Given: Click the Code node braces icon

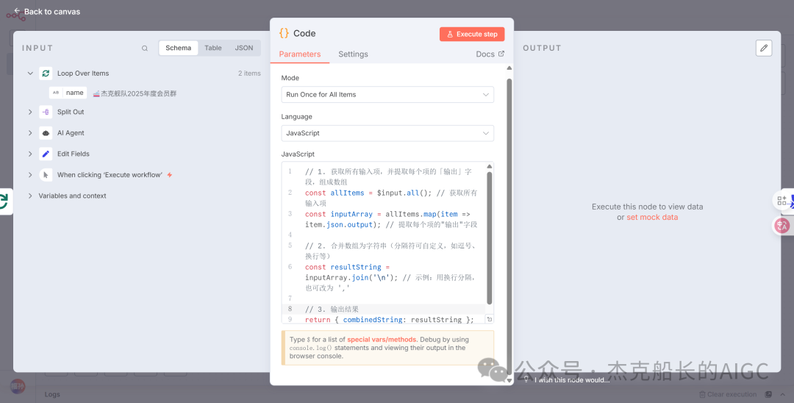Looking at the screenshot, I should 284,33.
